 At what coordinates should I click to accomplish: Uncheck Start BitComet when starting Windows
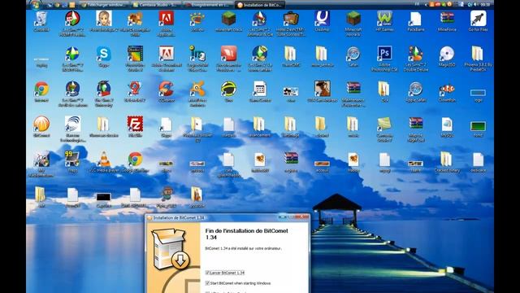coord(207,283)
